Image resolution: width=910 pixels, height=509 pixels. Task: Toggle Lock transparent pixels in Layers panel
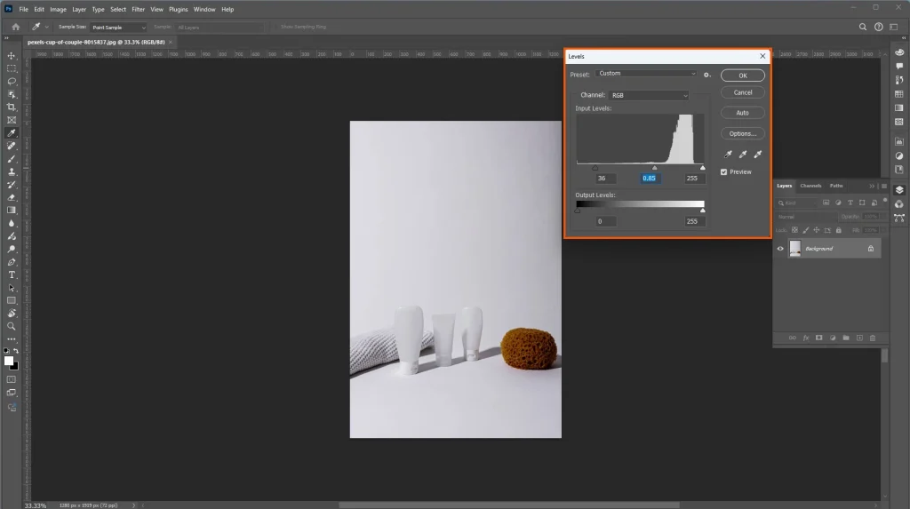click(794, 230)
